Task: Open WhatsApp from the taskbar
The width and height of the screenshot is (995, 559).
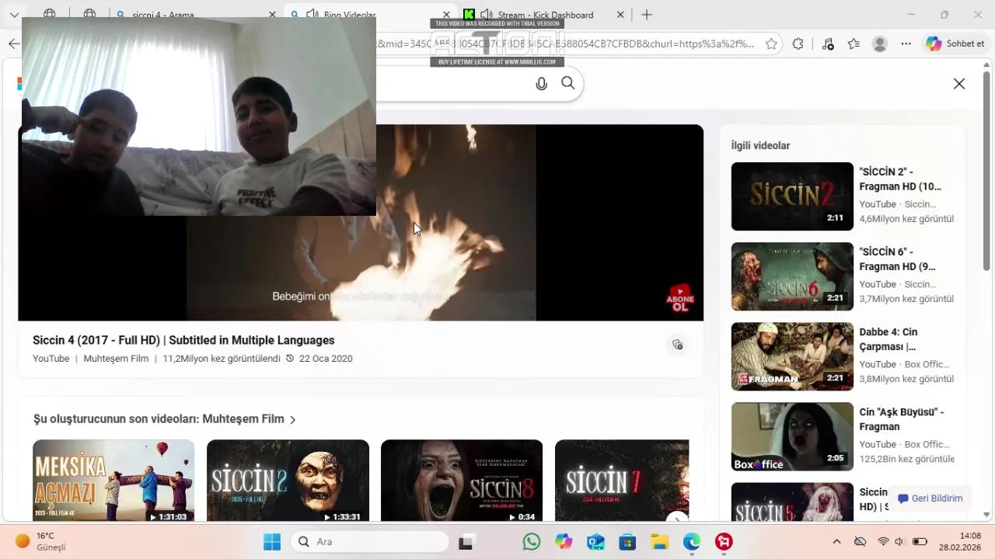Action: [532, 542]
